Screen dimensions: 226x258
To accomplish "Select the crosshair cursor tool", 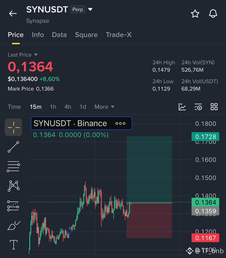I will click(x=13, y=127).
